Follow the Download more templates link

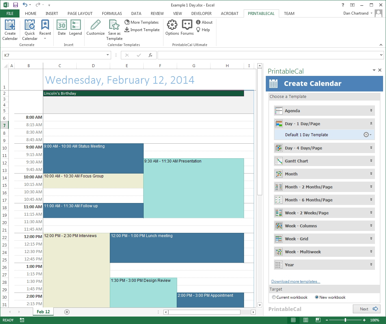[x=296, y=282]
